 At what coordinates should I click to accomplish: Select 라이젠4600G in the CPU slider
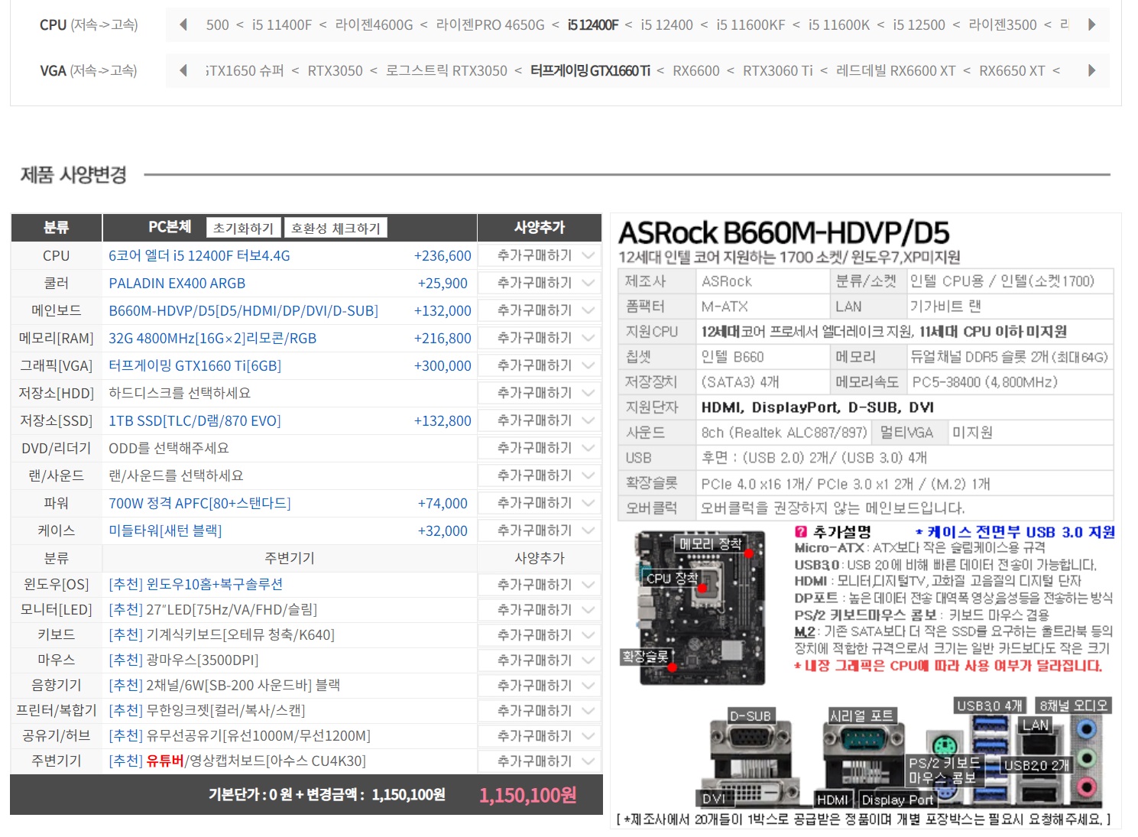(x=374, y=24)
